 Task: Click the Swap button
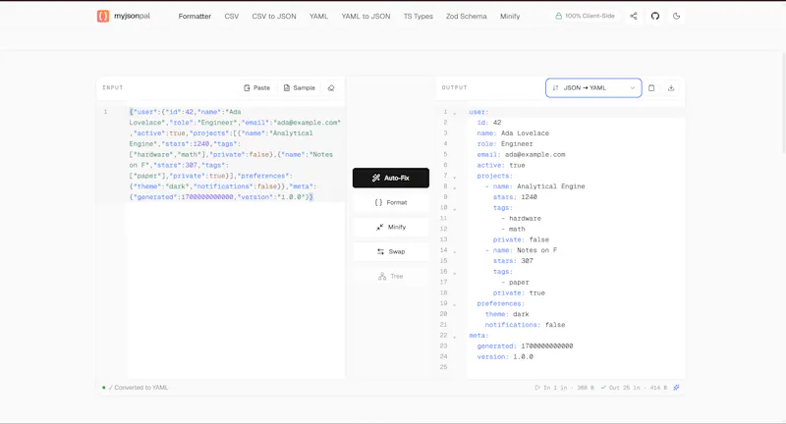pos(391,251)
